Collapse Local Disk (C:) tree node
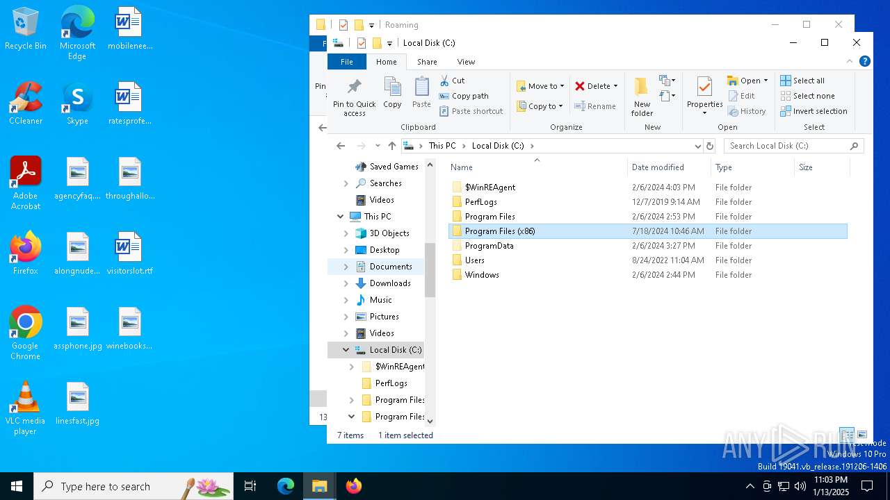890x500 pixels. (x=346, y=350)
